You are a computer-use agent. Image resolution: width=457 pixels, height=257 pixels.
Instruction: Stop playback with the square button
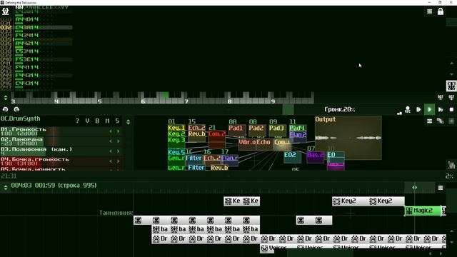tap(451, 109)
